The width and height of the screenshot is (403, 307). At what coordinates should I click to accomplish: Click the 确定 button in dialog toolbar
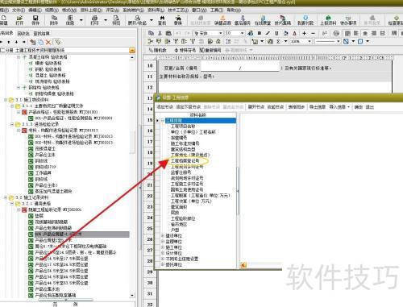[359, 107]
